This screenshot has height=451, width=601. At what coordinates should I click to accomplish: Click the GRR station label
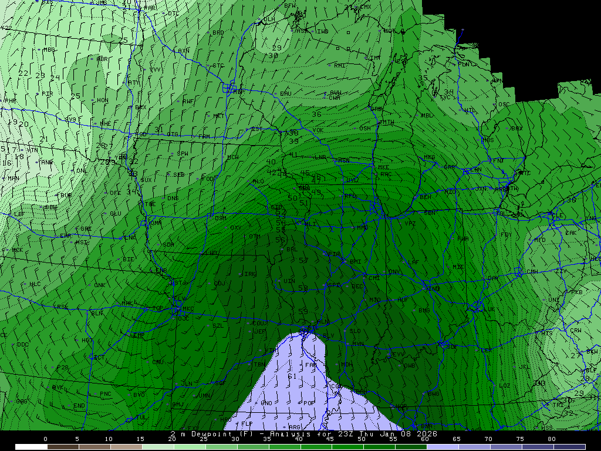pos(449,167)
